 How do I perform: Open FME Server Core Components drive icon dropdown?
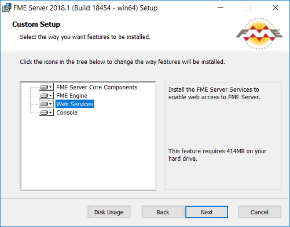[x=46, y=87]
